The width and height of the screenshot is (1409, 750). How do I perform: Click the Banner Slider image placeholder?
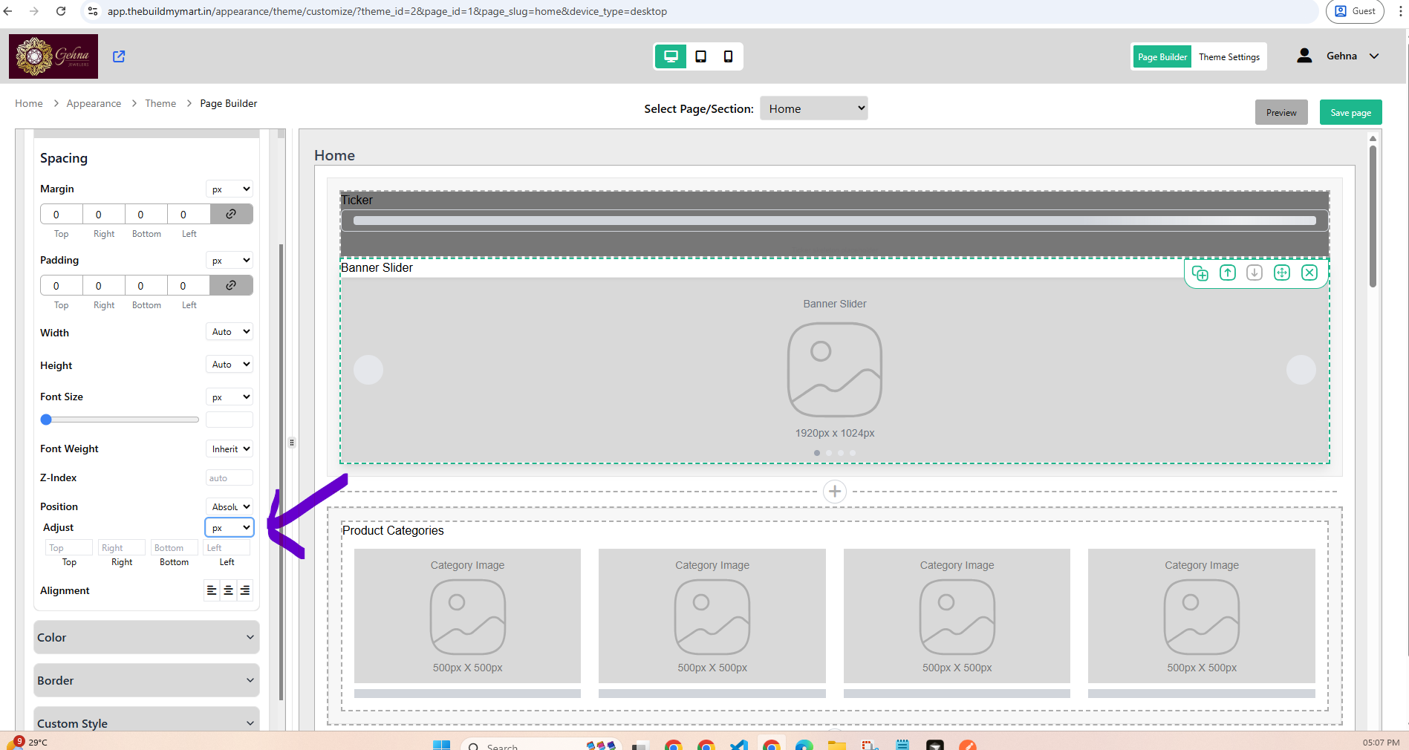coord(835,370)
